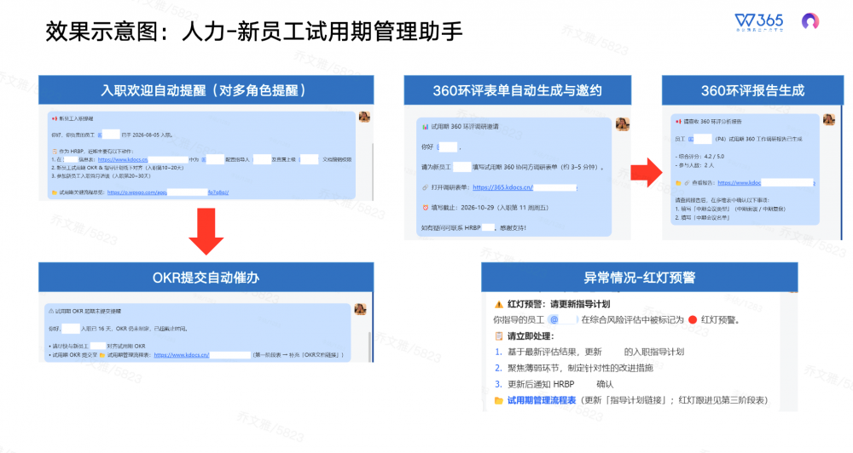Click the bar chart icon in 360 survey invitation

426,127
